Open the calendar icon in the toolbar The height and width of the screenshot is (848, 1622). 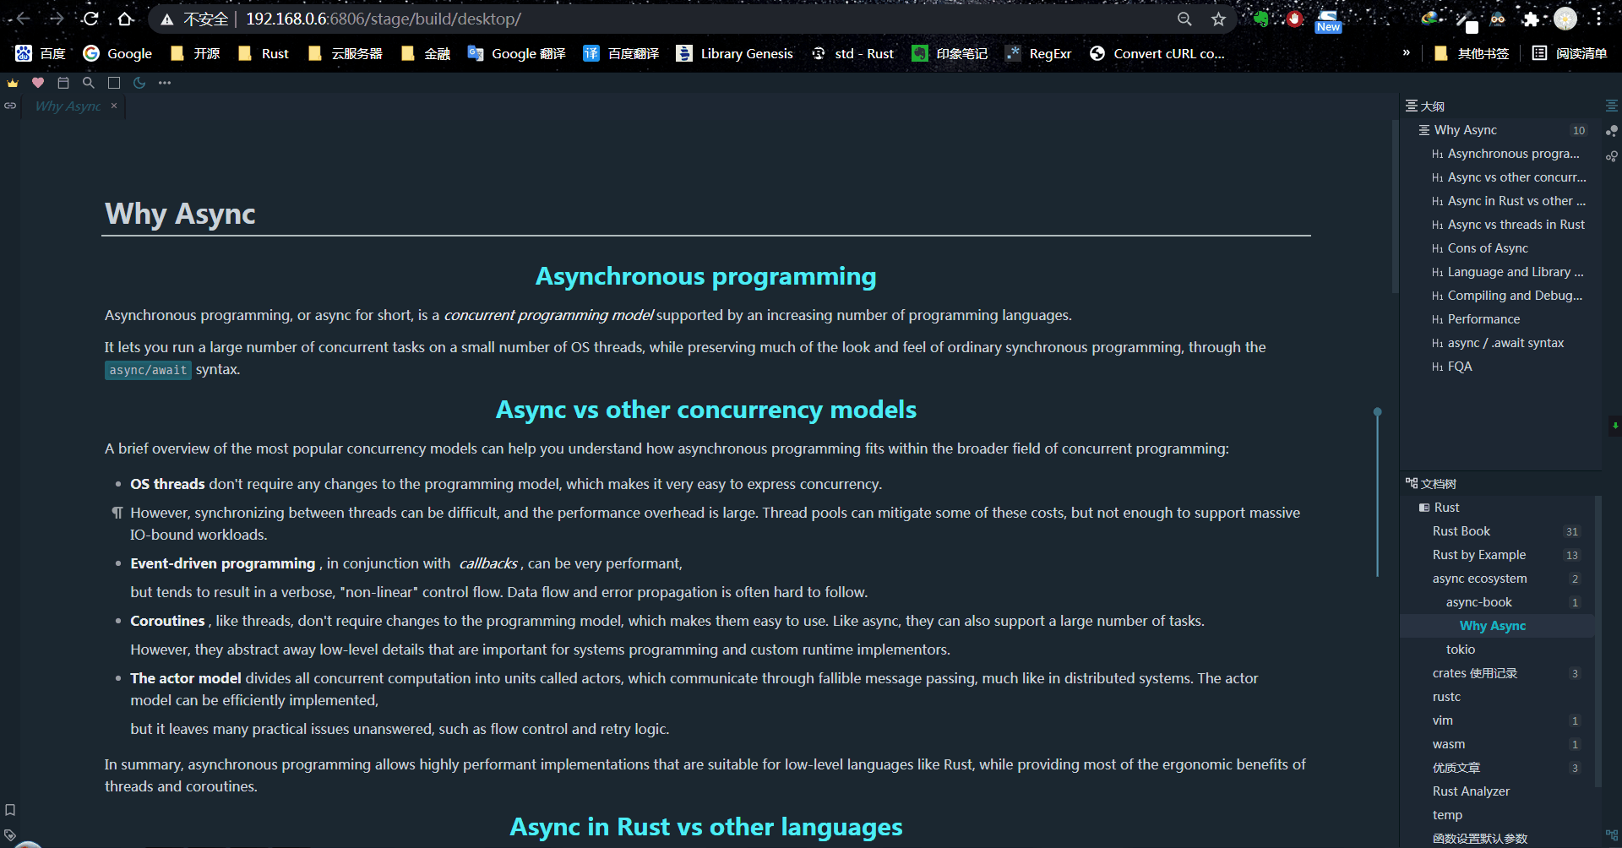click(x=63, y=83)
